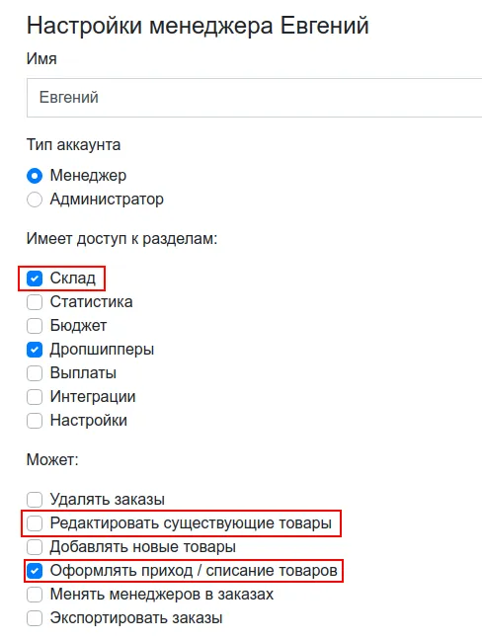Tick Менять менеджеров в заказах checkbox
Image resolution: width=482 pixels, height=640 pixels.
point(35,595)
